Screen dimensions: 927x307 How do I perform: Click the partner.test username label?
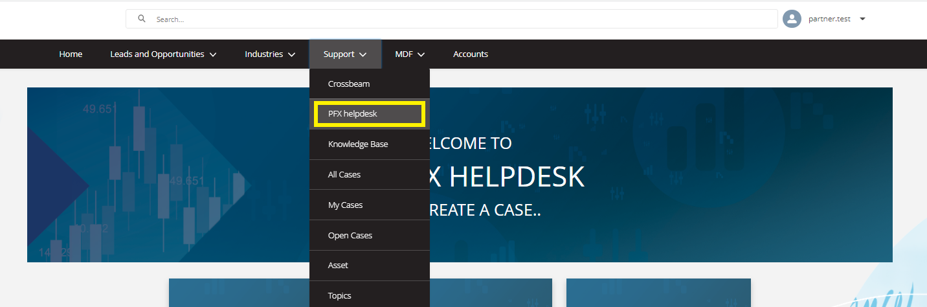tap(829, 19)
